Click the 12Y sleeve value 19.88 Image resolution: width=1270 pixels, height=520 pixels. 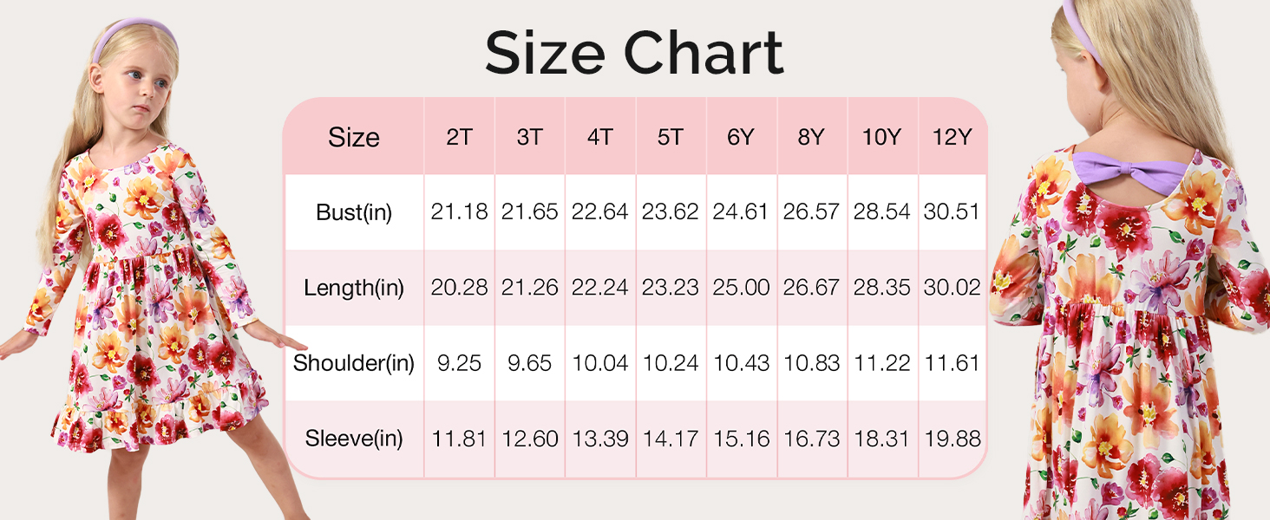click(952, 439)
